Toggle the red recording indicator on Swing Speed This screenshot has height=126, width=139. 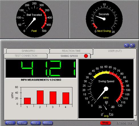click(x=86, y=56)
